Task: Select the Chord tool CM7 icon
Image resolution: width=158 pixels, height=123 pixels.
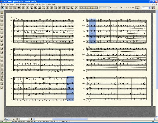Action: [x=60, y=8]
